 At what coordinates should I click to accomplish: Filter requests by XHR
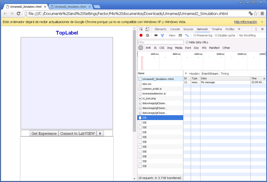[x=148, y=48]
